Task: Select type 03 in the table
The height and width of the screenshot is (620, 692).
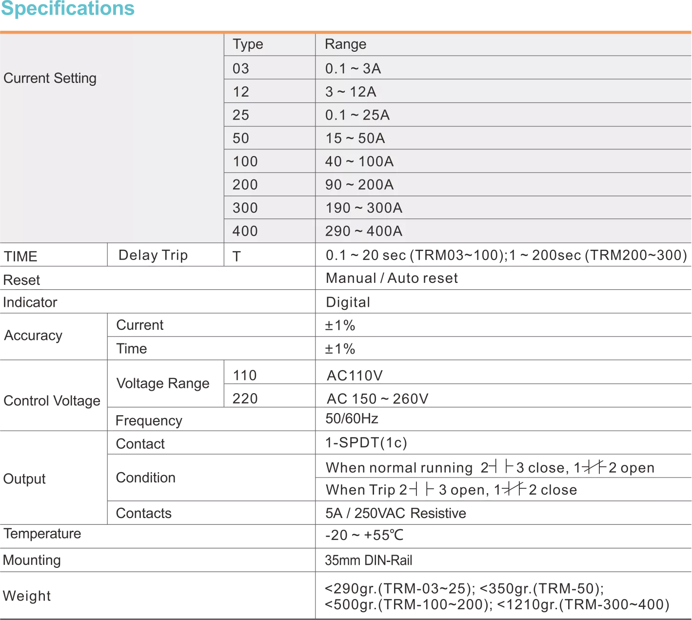Action: tap(241, 68)
